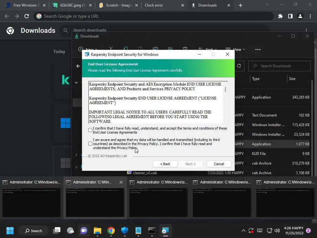Viewport: 317px width, 238px height.
Task: Click the Copy icon in Explorer toolbar
Action: pos(126,49)
